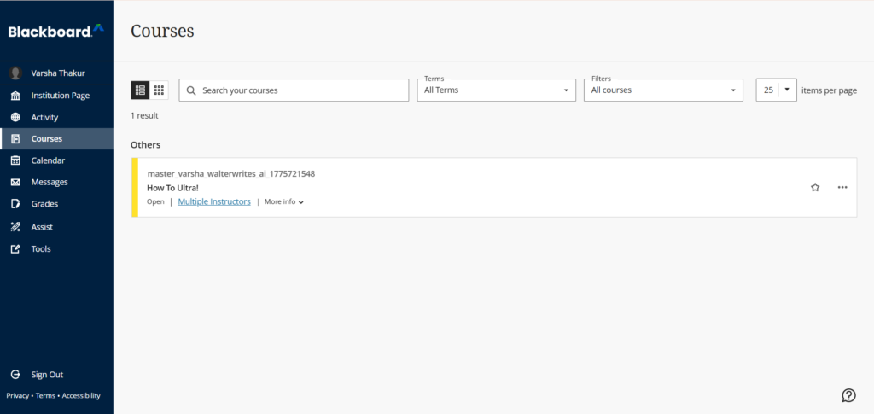This screenshot has width=874, height=414.
Task: Click the Search your courses field
Action: [294, 90]
